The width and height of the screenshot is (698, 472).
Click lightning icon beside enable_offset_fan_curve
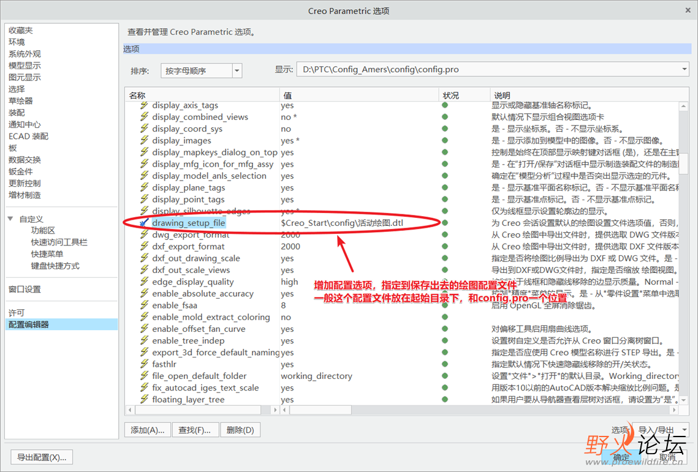tap(144, 329)
